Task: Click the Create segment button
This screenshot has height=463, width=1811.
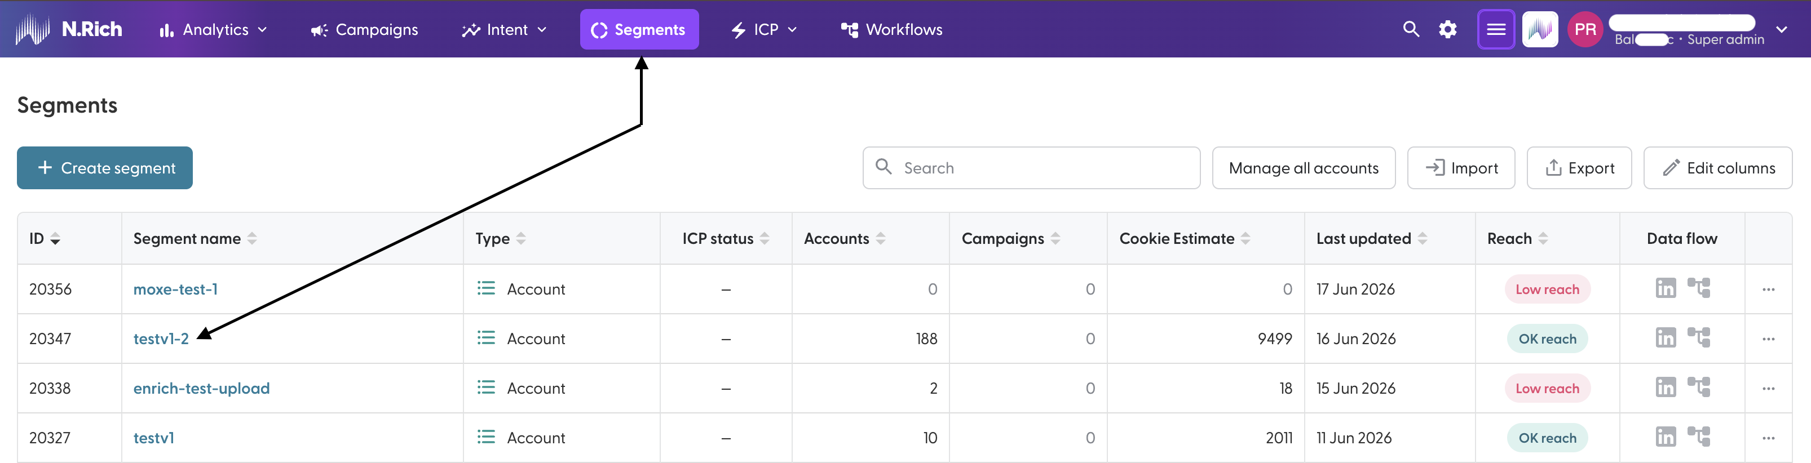Action: coord(105,168)
